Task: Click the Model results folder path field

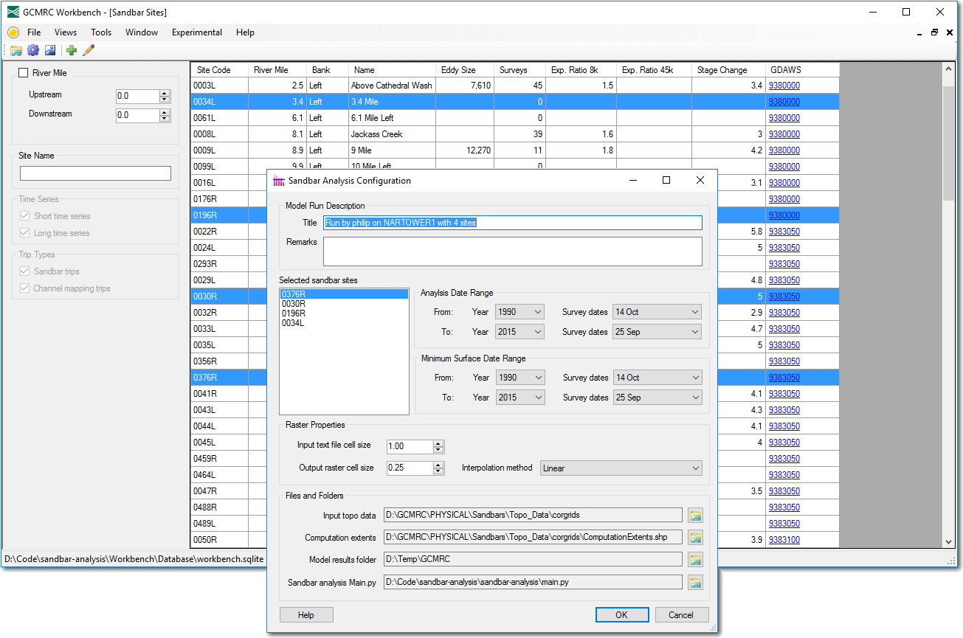Action: click(x=533, y=560)
